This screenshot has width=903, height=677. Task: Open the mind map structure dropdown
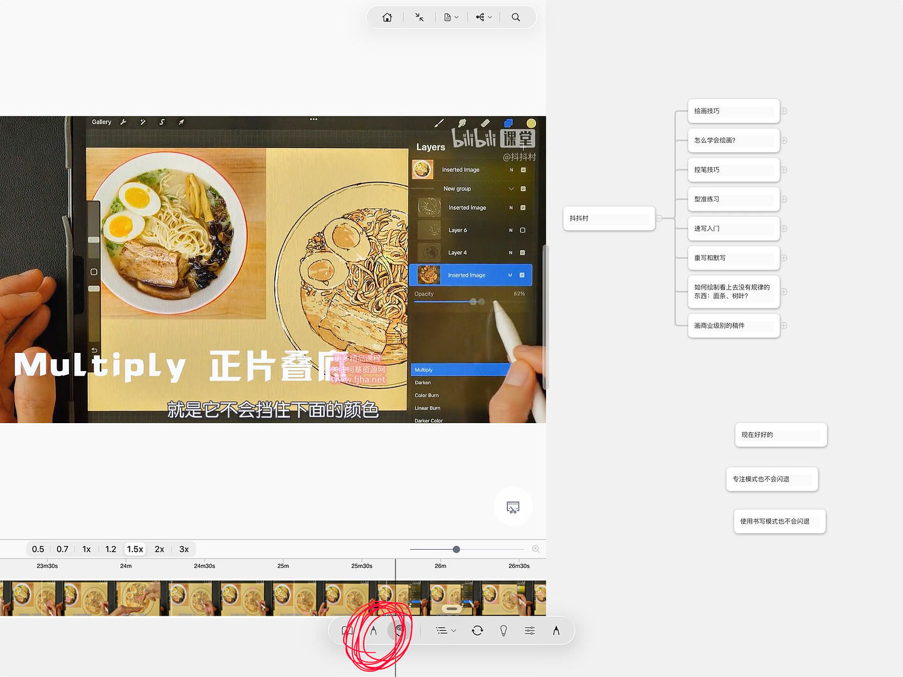pos(483,18)
